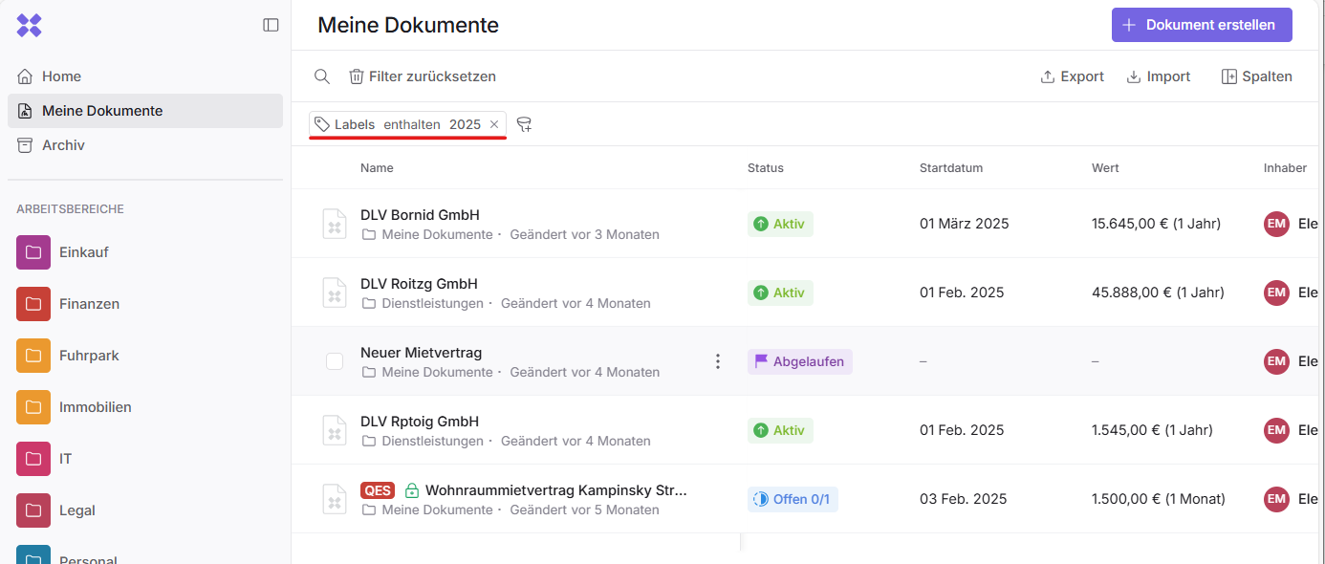Open the IT workspace folder
Screen dimensions: 1325x564
pyautogui.click(x=65, y=459)
